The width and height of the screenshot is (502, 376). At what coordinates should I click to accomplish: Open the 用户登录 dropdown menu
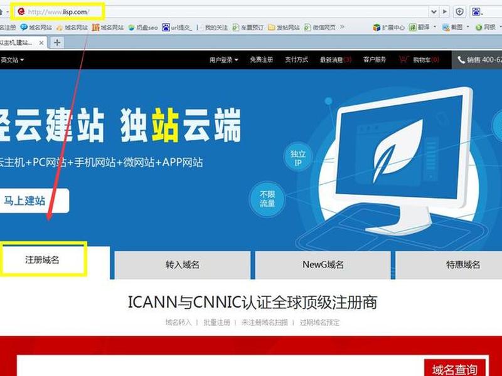click(x=224, y=60)
